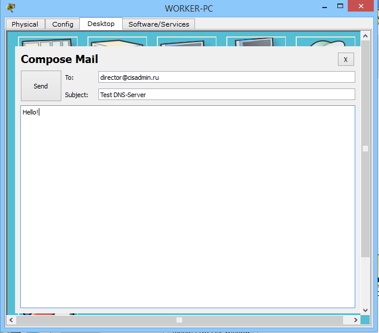Open the Config tab
The height and width of the screenshot is (333, 379).
(62, 24)
